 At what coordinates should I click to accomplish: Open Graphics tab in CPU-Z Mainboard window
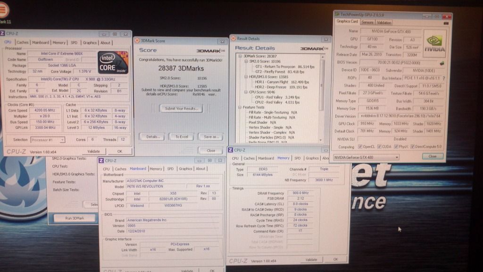(185, 169)
